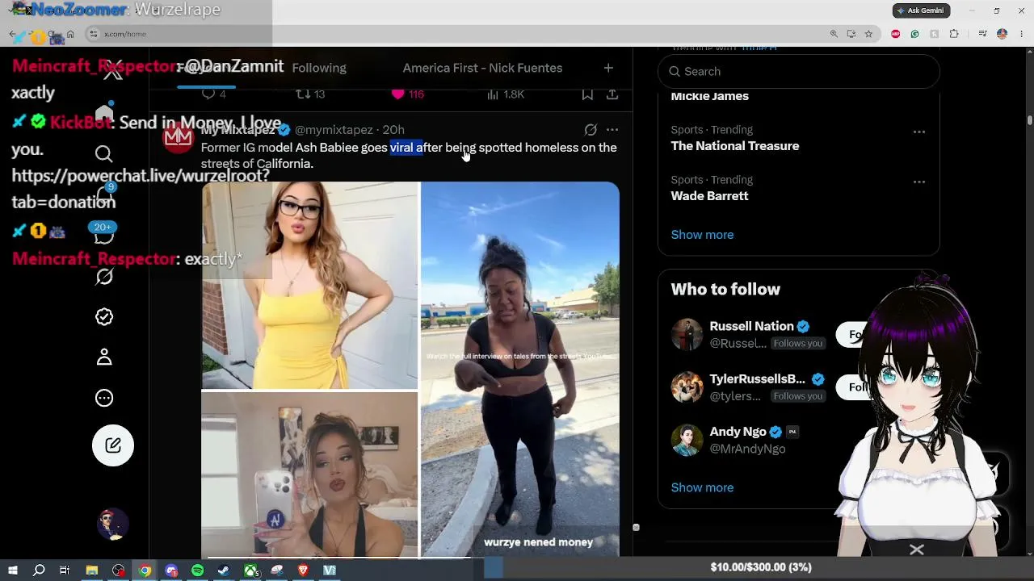This screenshot has height=581, width=1034.
Task: Open more options on My Mixtapez post
Action: 612,130
